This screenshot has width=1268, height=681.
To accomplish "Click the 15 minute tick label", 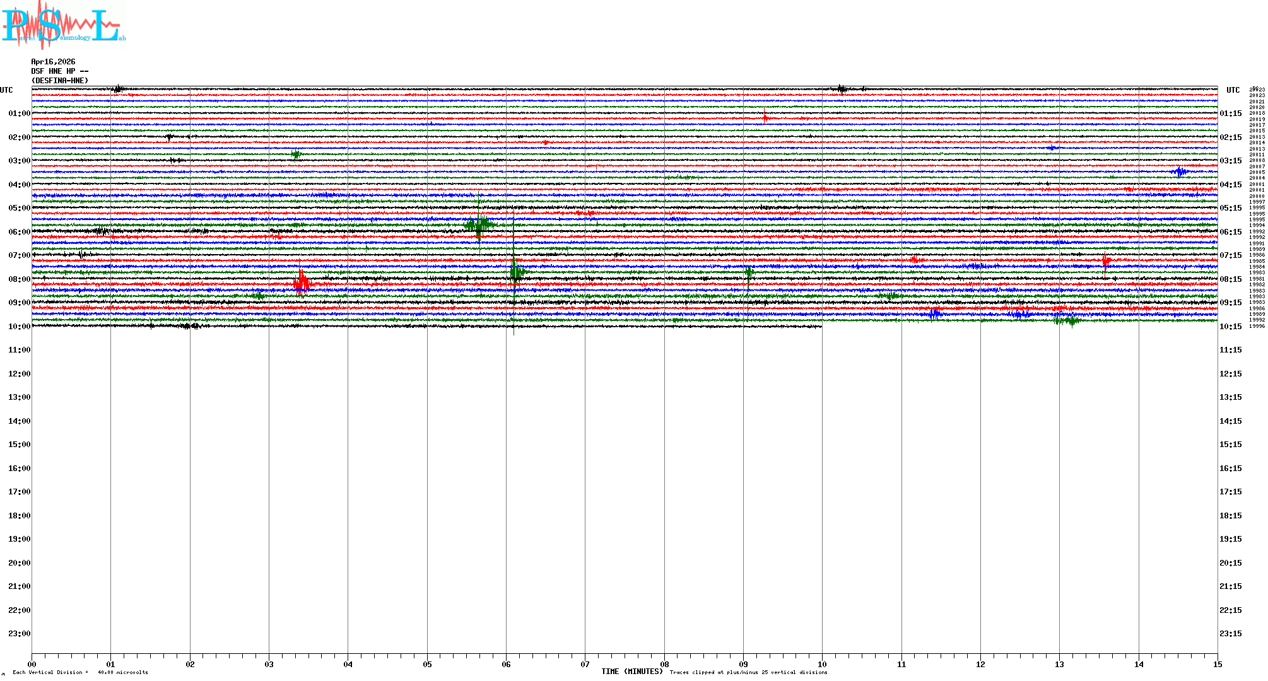I will click(x=1218, y=664).
